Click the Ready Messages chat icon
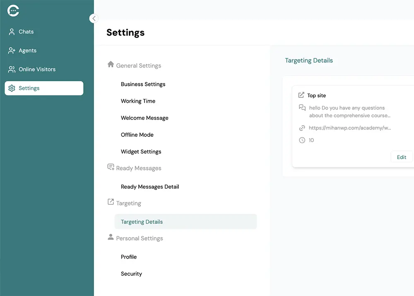 pyautogui.click(x=111, y=167)
